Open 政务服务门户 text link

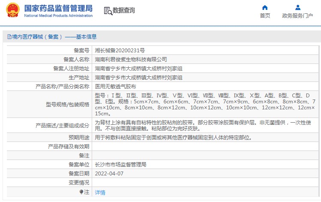297,16
